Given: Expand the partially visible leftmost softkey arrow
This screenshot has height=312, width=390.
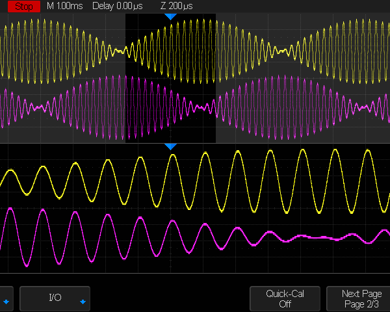Looking at the screenshot, I should (6, 302).
